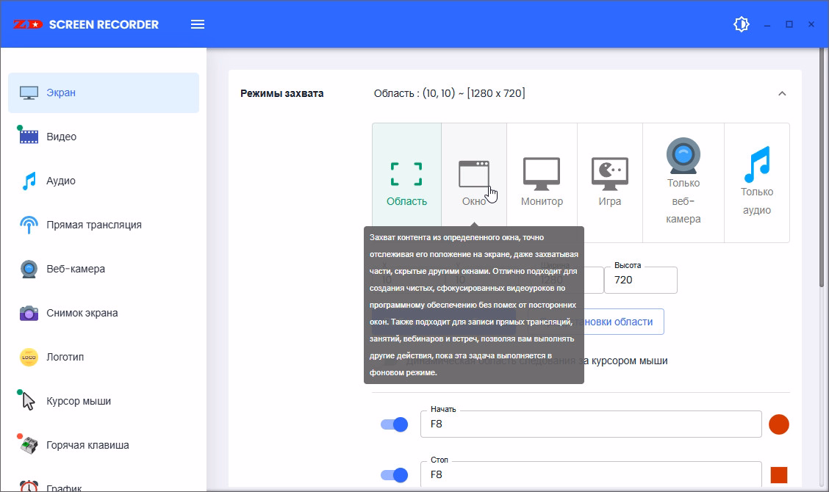Image resolution: width=829 pixels, height=492 pixels.
Task: Click the orange record circle button
Action: [778, 424]
